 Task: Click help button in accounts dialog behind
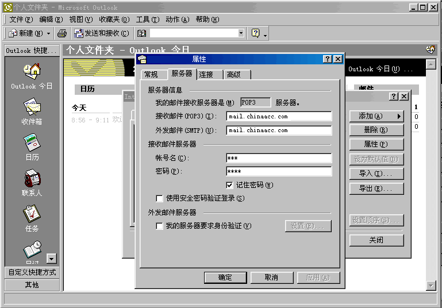394,97
